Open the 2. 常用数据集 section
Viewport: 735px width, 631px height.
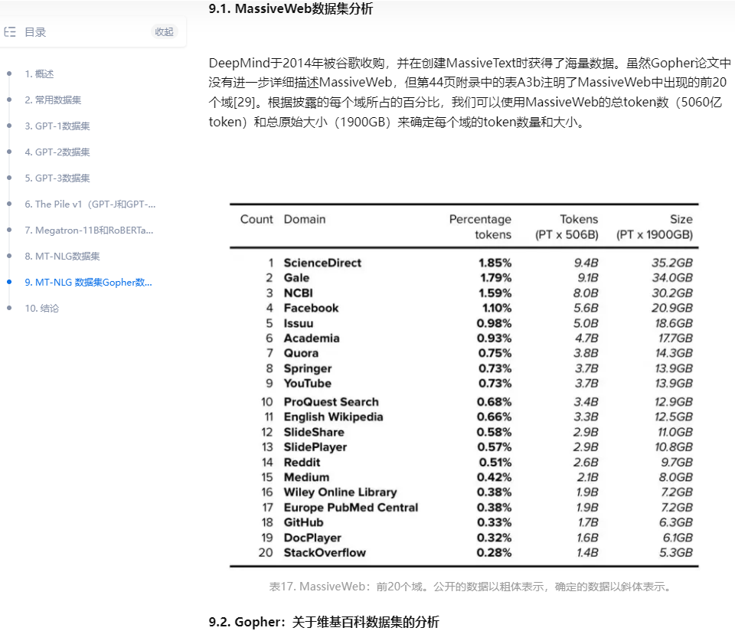coord(53,100)
